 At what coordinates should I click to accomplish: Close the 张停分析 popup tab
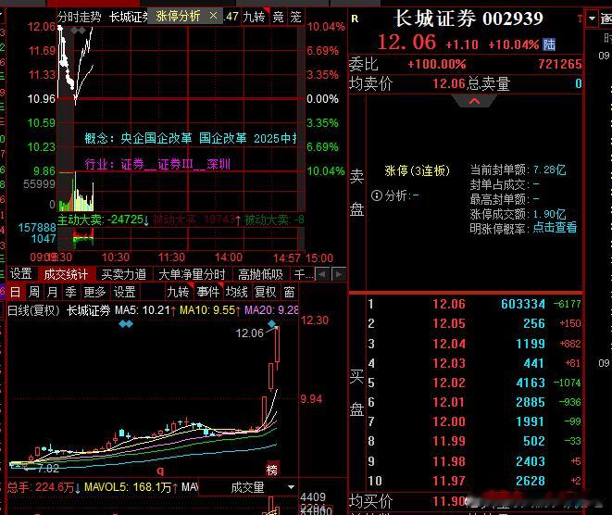[x=213, y=16]
